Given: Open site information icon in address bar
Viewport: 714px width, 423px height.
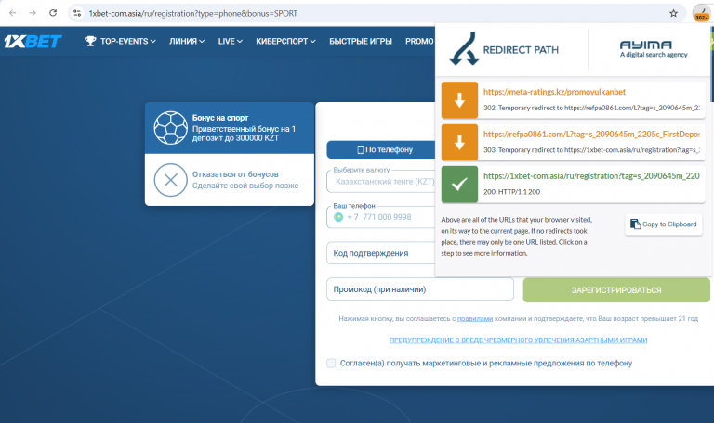Looking at the screenshot, I should tap(77, 13).
